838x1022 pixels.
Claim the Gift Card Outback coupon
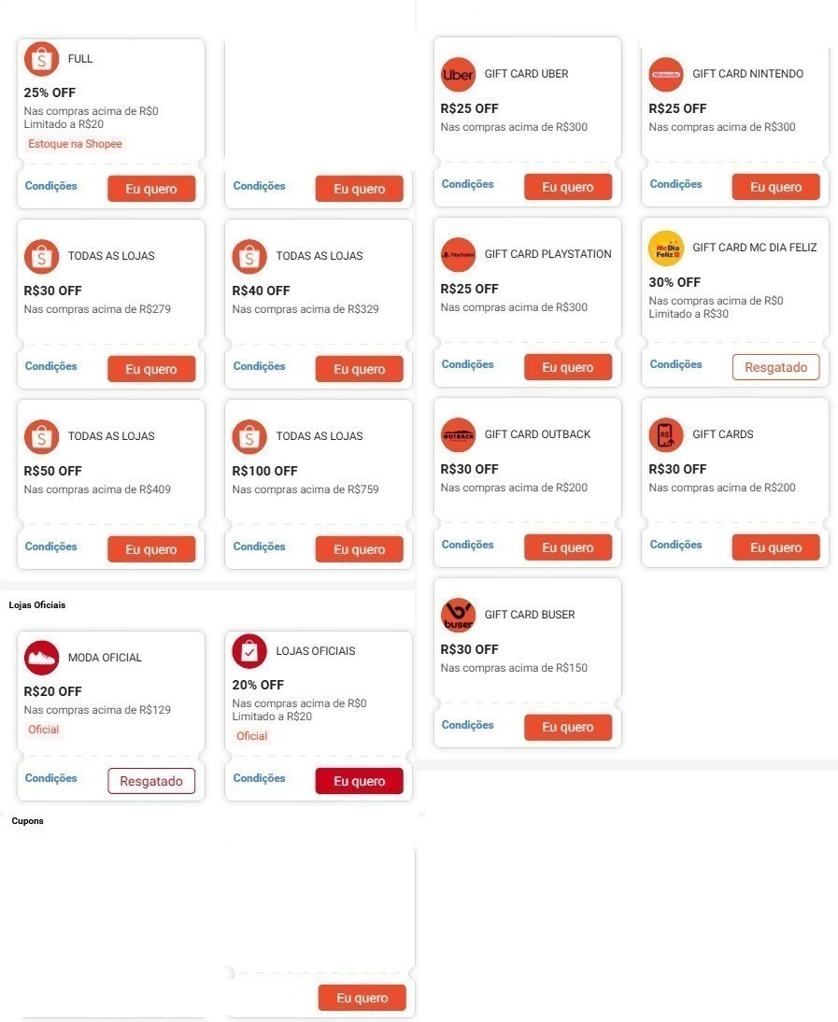tap(568, 547)
